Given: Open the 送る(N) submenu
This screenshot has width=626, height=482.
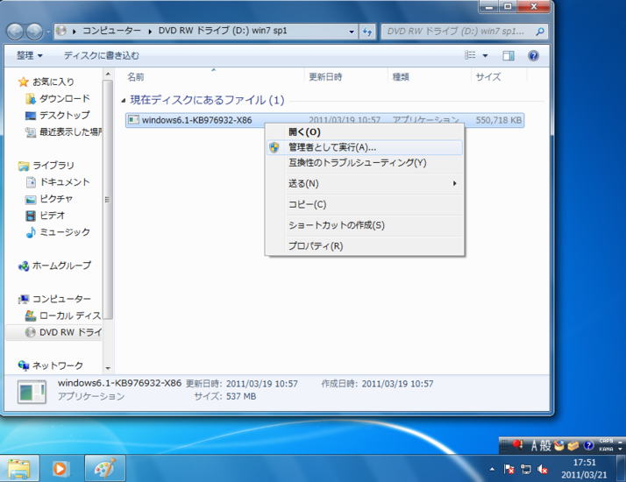Looking at the screenshot, I should (365, 183).
